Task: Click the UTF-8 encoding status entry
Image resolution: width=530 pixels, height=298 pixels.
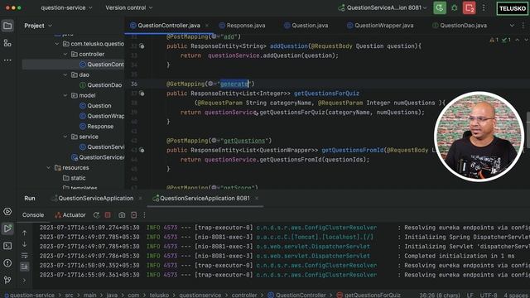Action: 489,295
